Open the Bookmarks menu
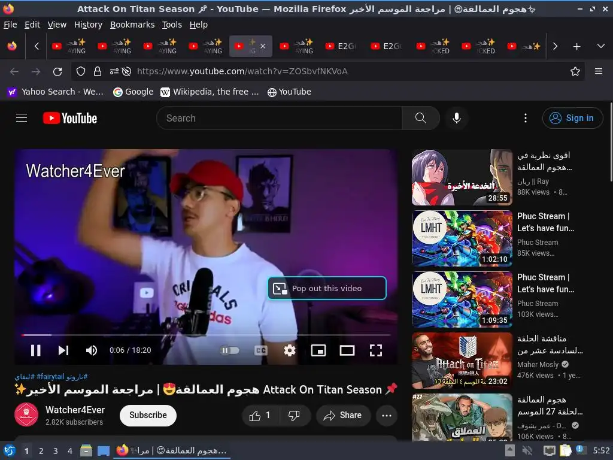 tap(132, 25)
